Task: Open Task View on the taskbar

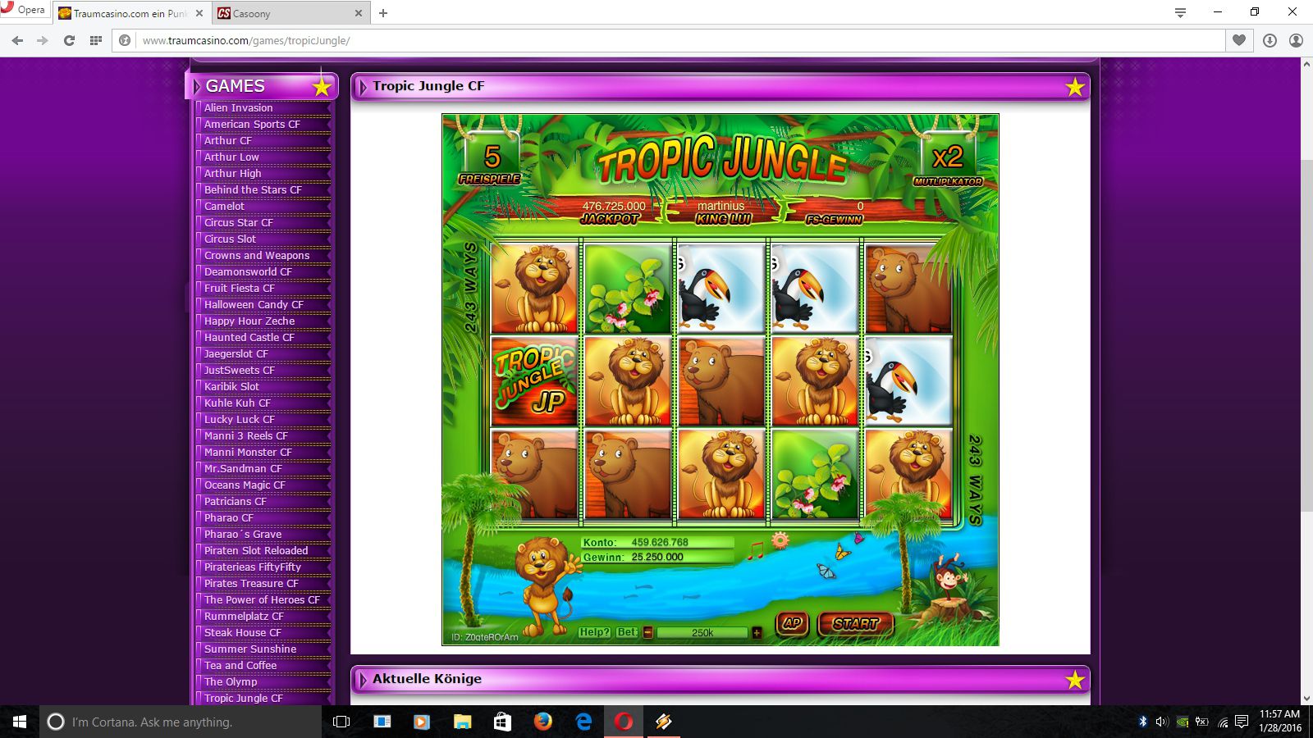Action: coord(341,722)
